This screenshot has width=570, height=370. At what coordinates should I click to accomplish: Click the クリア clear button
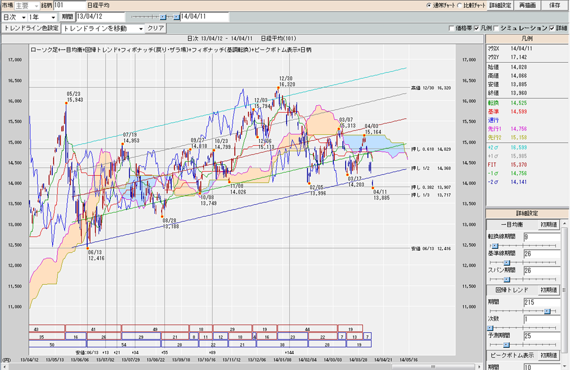156,28
